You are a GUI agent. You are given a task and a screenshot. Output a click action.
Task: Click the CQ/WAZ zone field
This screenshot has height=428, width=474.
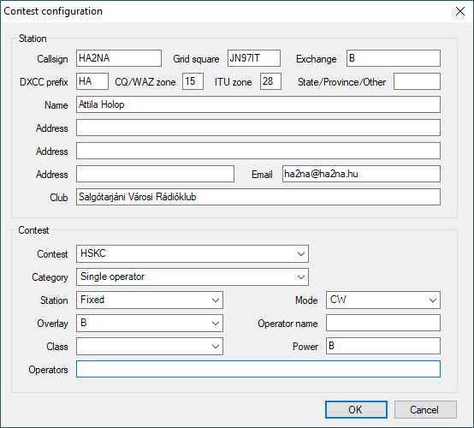pyautogui.click(x=193, y=81)
